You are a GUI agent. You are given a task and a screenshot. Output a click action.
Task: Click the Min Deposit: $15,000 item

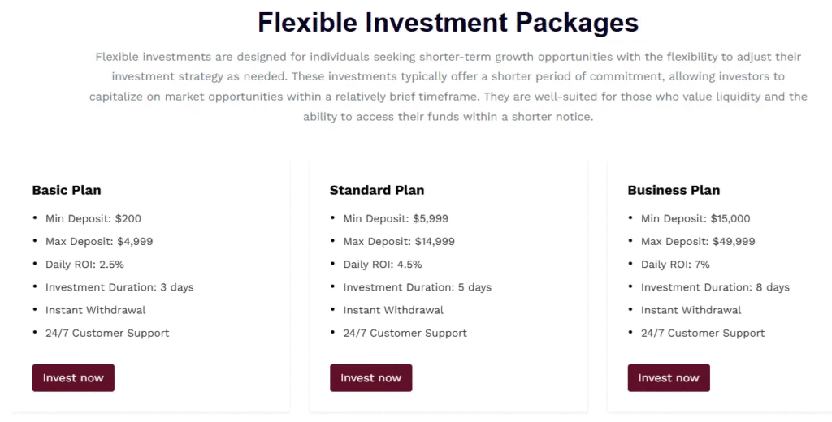click(695, 218)
